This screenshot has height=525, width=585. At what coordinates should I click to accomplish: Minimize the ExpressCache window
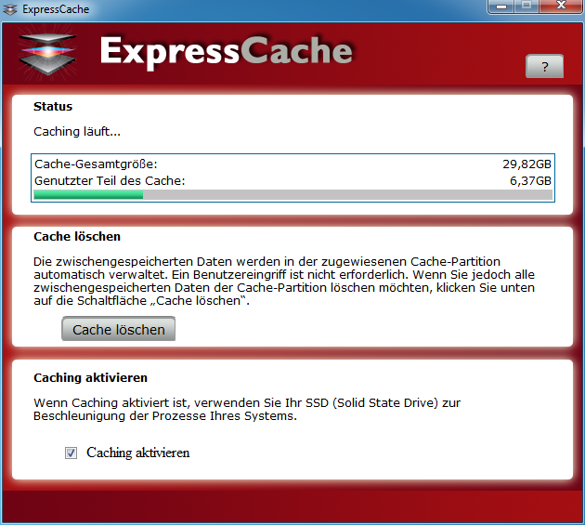pos(503,7)
